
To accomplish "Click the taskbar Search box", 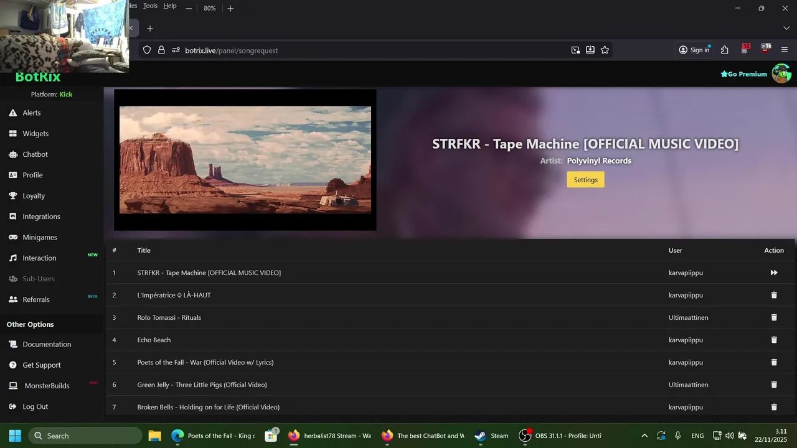I will tap(85, 436).
